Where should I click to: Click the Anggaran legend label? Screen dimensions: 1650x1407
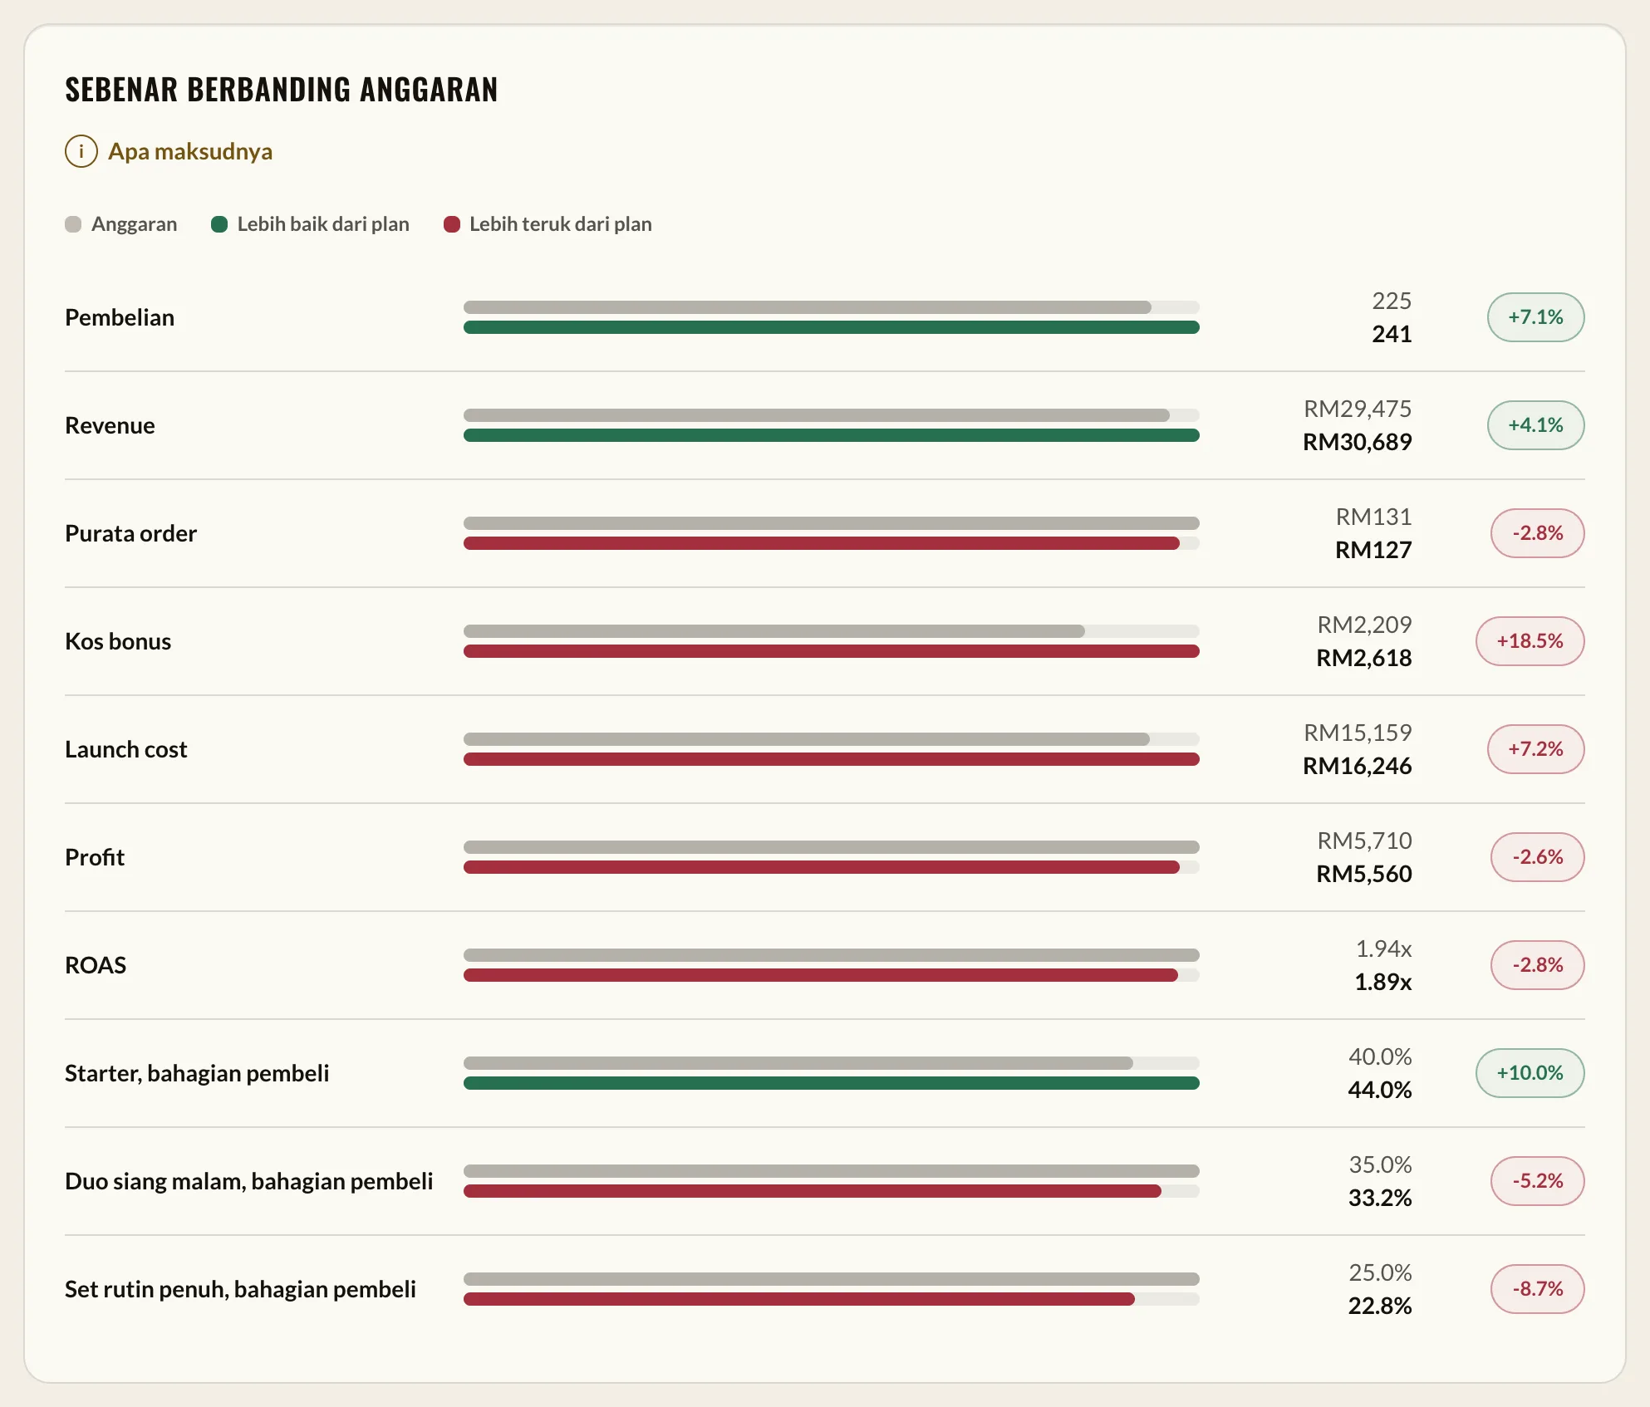click(135, 224)
